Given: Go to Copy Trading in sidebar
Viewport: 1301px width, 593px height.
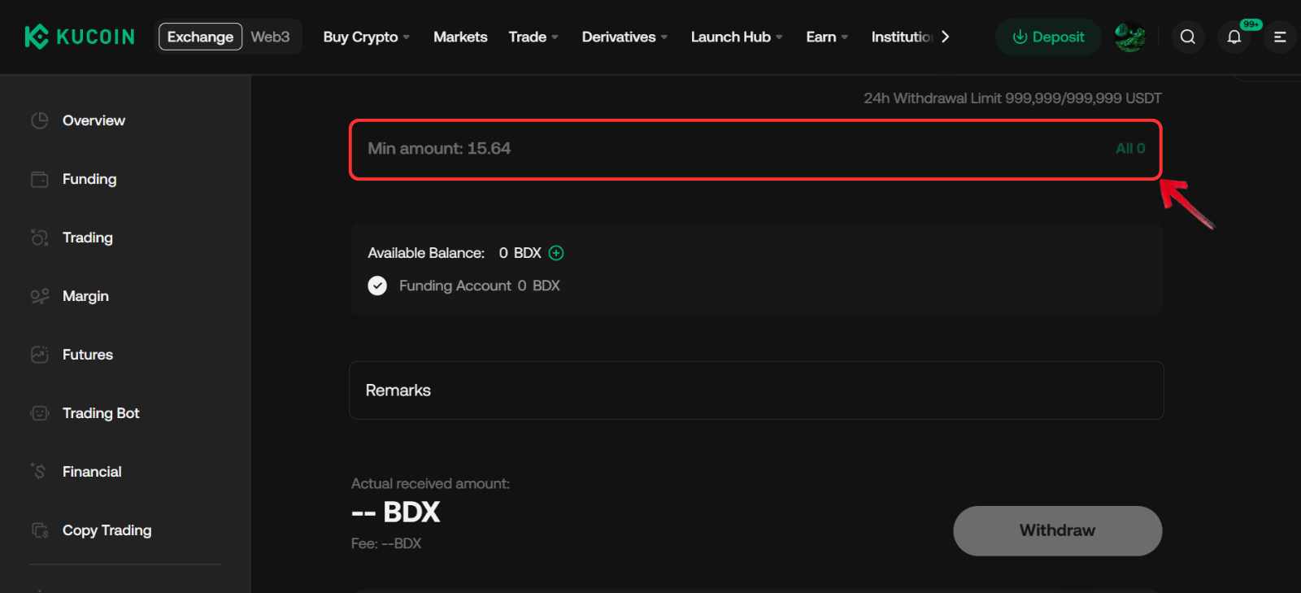Looking at the screenshot, I should click(x=107, y=530).
